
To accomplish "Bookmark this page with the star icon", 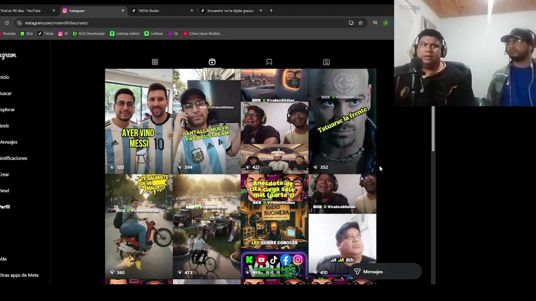I will point(361,23).
